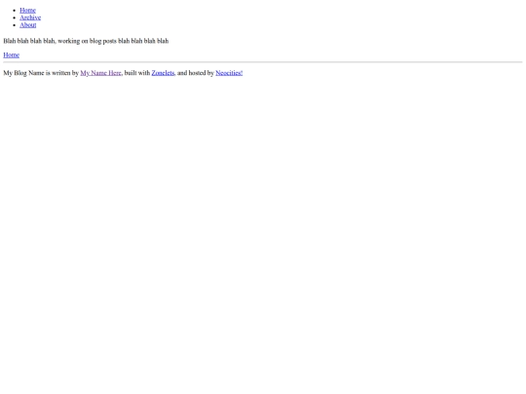Click the Neocities! hosting link

click(x=229, y=73)
